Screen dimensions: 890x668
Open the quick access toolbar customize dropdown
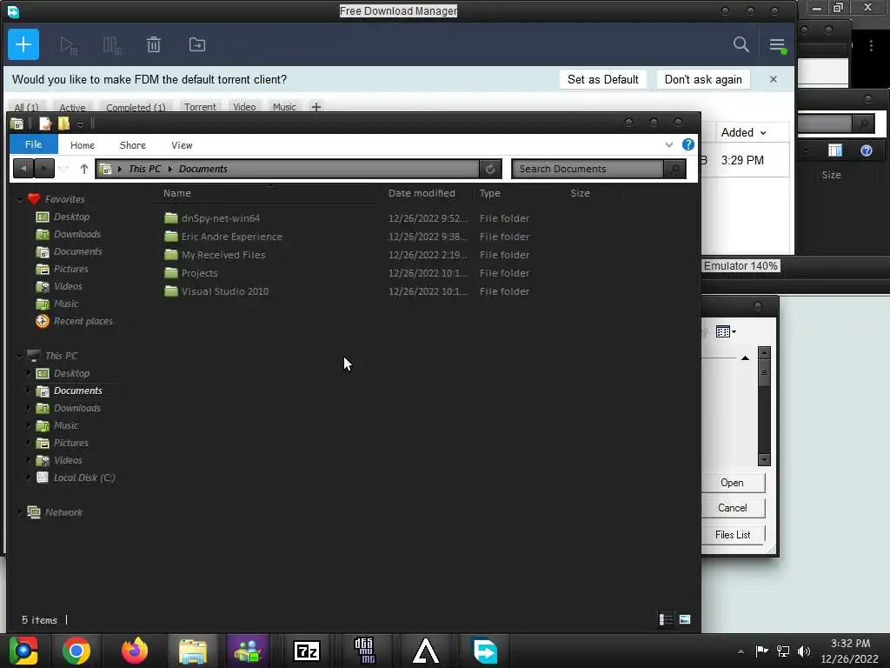tap(81, 124)
